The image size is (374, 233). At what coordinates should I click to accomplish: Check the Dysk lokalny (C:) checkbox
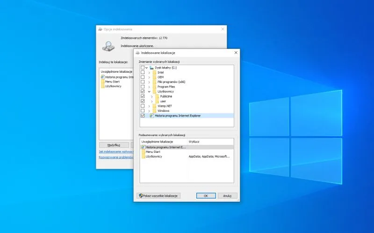tap(143, 68)
